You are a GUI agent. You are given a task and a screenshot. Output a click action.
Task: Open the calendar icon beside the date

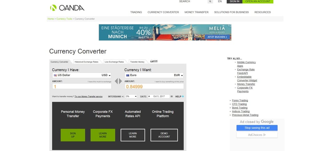tap(171, 96)
